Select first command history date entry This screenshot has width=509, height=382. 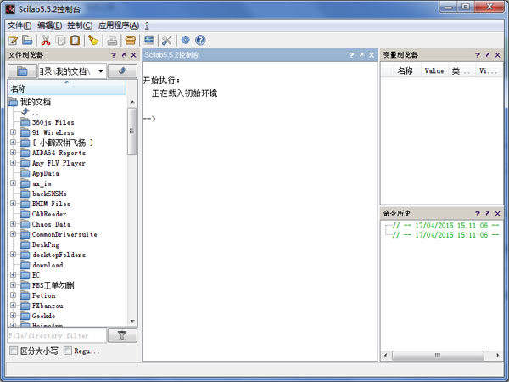coord(445,225)
